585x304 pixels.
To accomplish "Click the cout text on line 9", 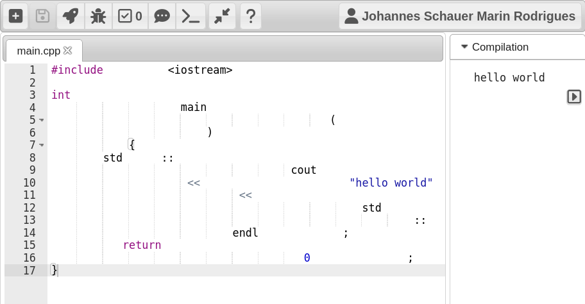I will [303, 170].
